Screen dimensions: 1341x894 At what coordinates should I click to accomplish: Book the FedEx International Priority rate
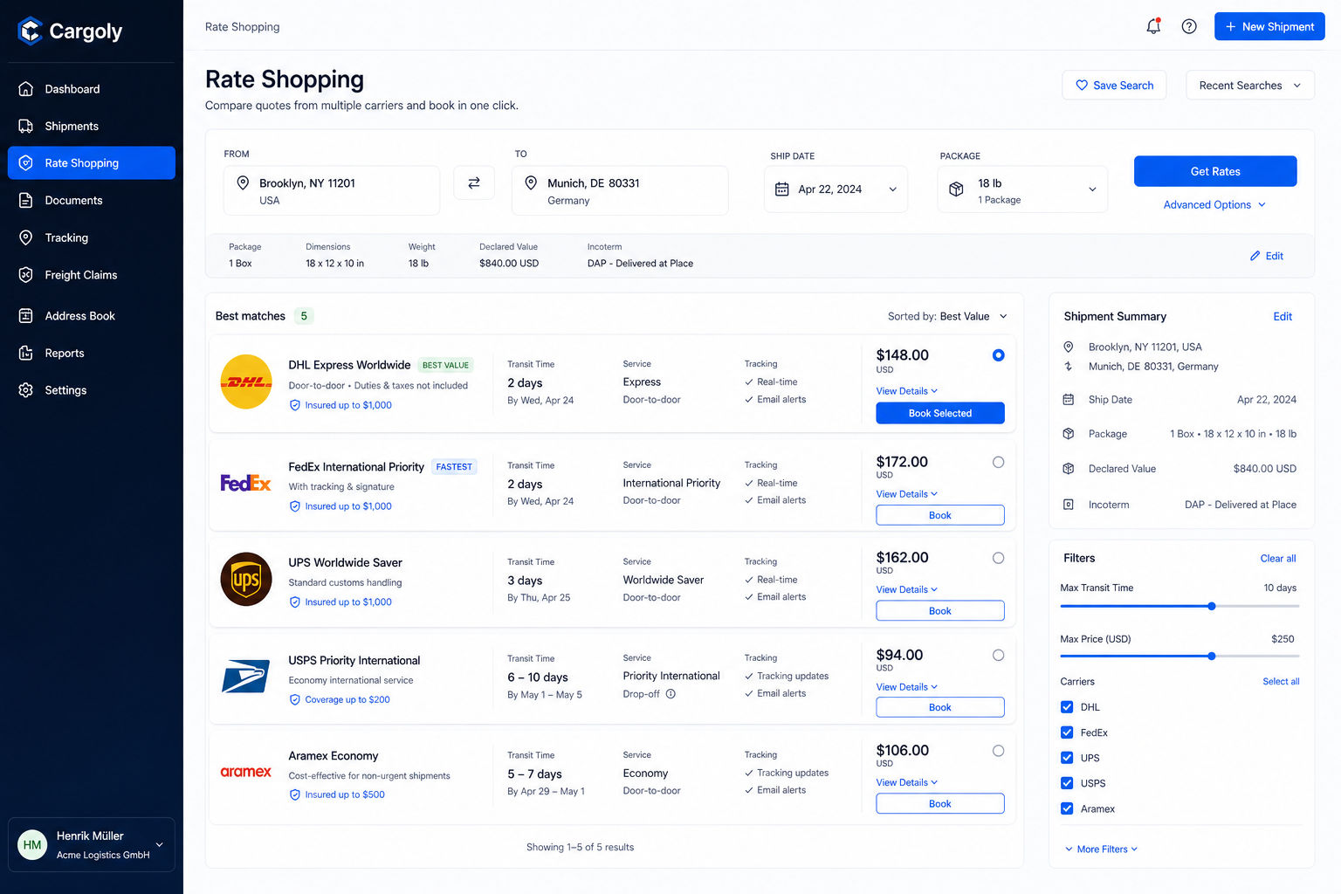click(x=940, y=515)
